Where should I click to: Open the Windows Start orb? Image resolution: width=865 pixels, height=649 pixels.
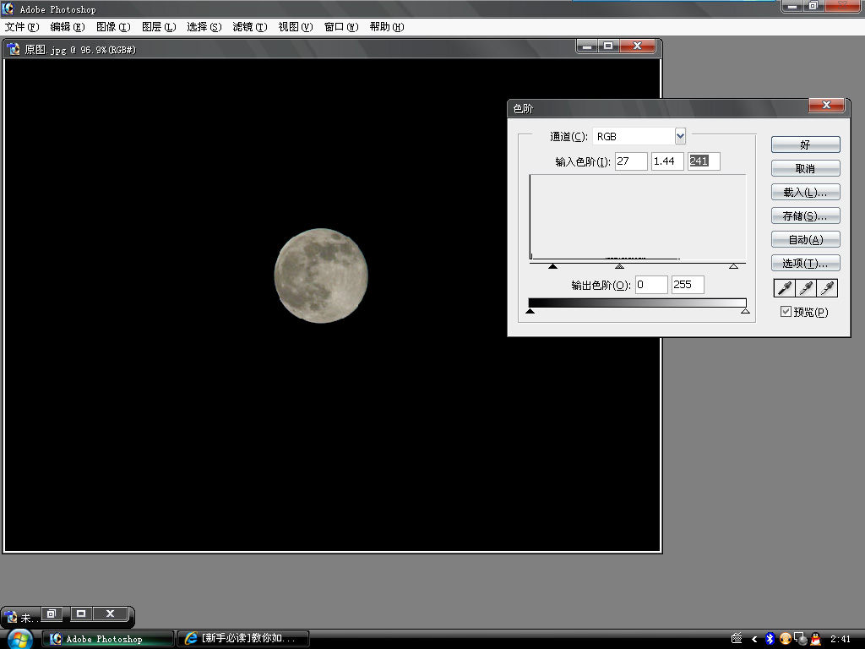click(20, 639)
